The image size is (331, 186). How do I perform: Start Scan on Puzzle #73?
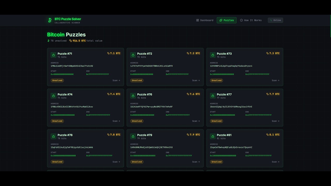tap(276, 80)
